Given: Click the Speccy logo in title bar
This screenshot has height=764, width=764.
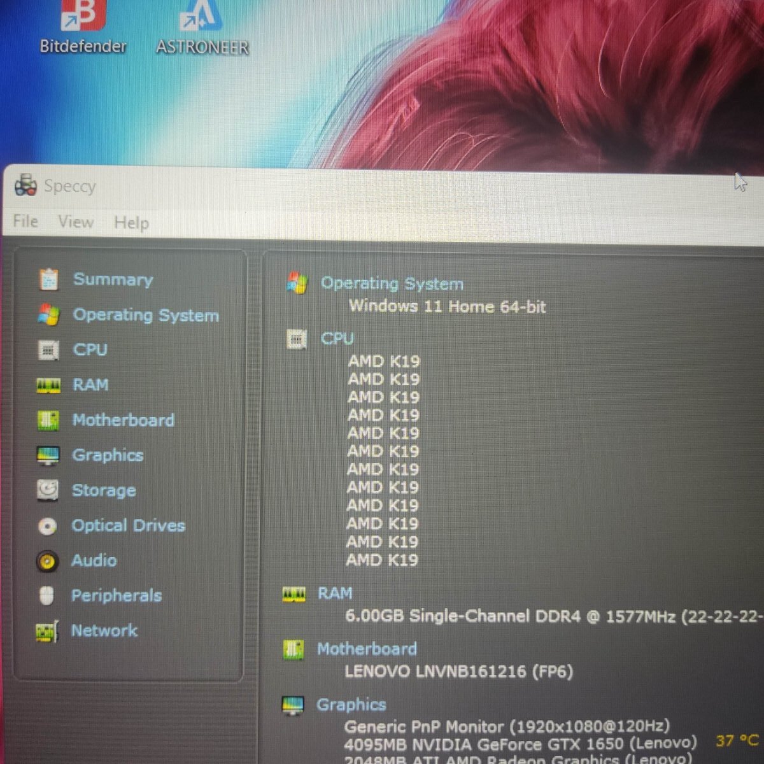Looking at the screenshot, I should 25,185.
